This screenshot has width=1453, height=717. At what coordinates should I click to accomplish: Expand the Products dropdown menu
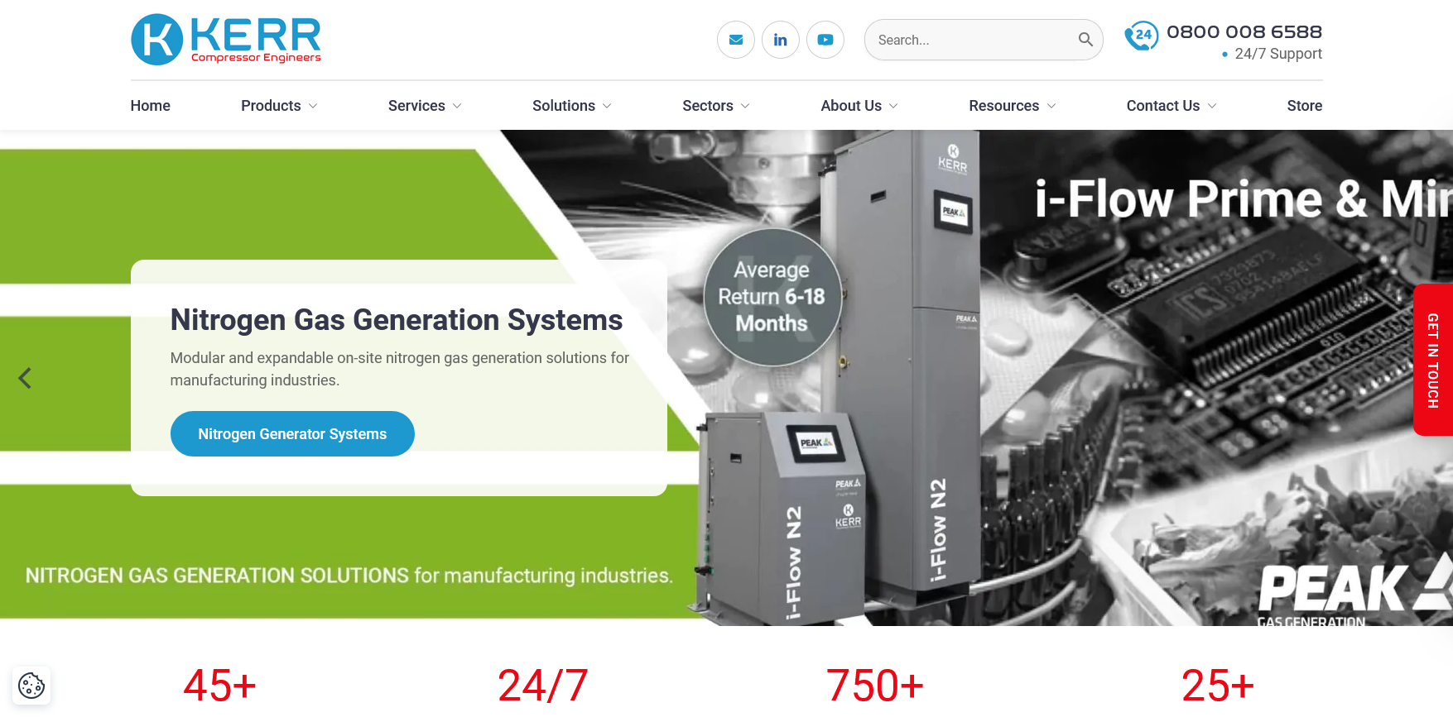click(279, 106)
